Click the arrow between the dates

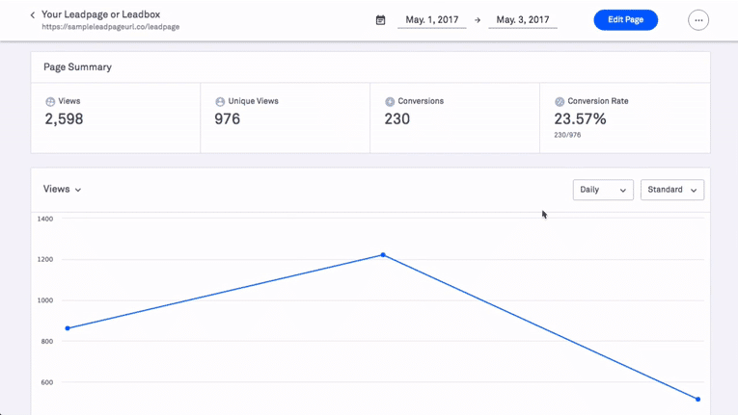pyautogui.click(x=478, y=20)
